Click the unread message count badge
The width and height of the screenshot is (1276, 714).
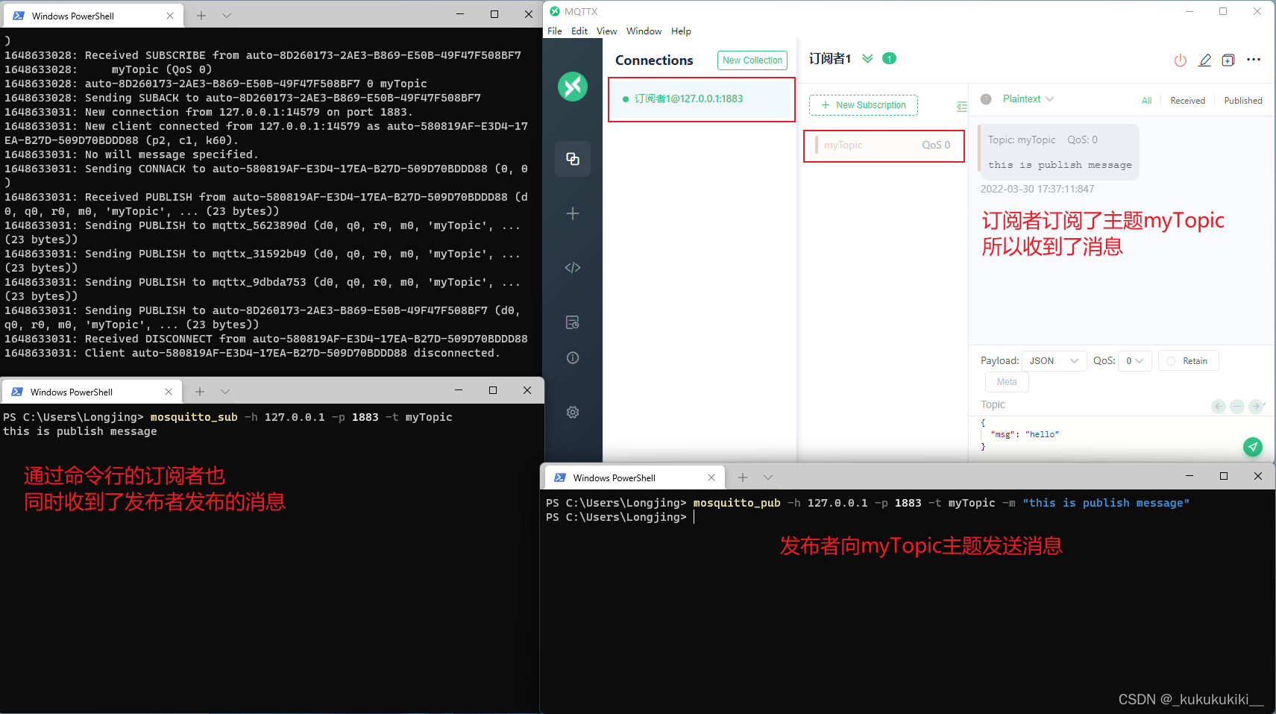[889, 58]
